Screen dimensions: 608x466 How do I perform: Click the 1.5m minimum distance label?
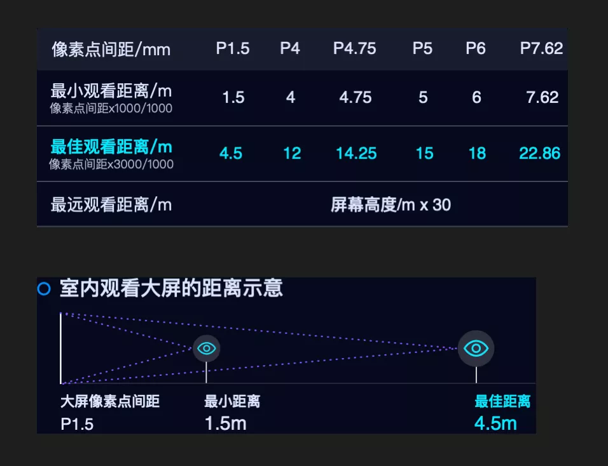(226, 423)
